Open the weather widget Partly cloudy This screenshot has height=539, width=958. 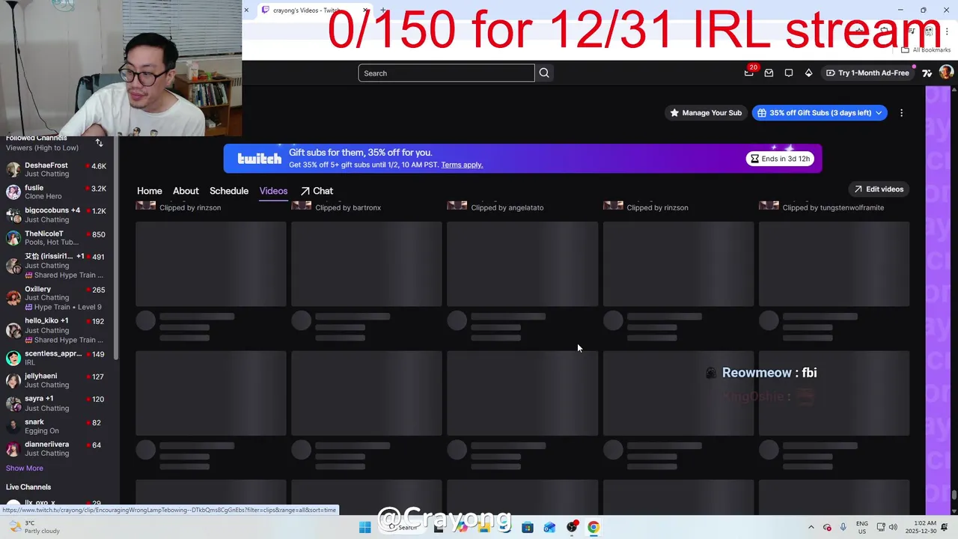34,527
